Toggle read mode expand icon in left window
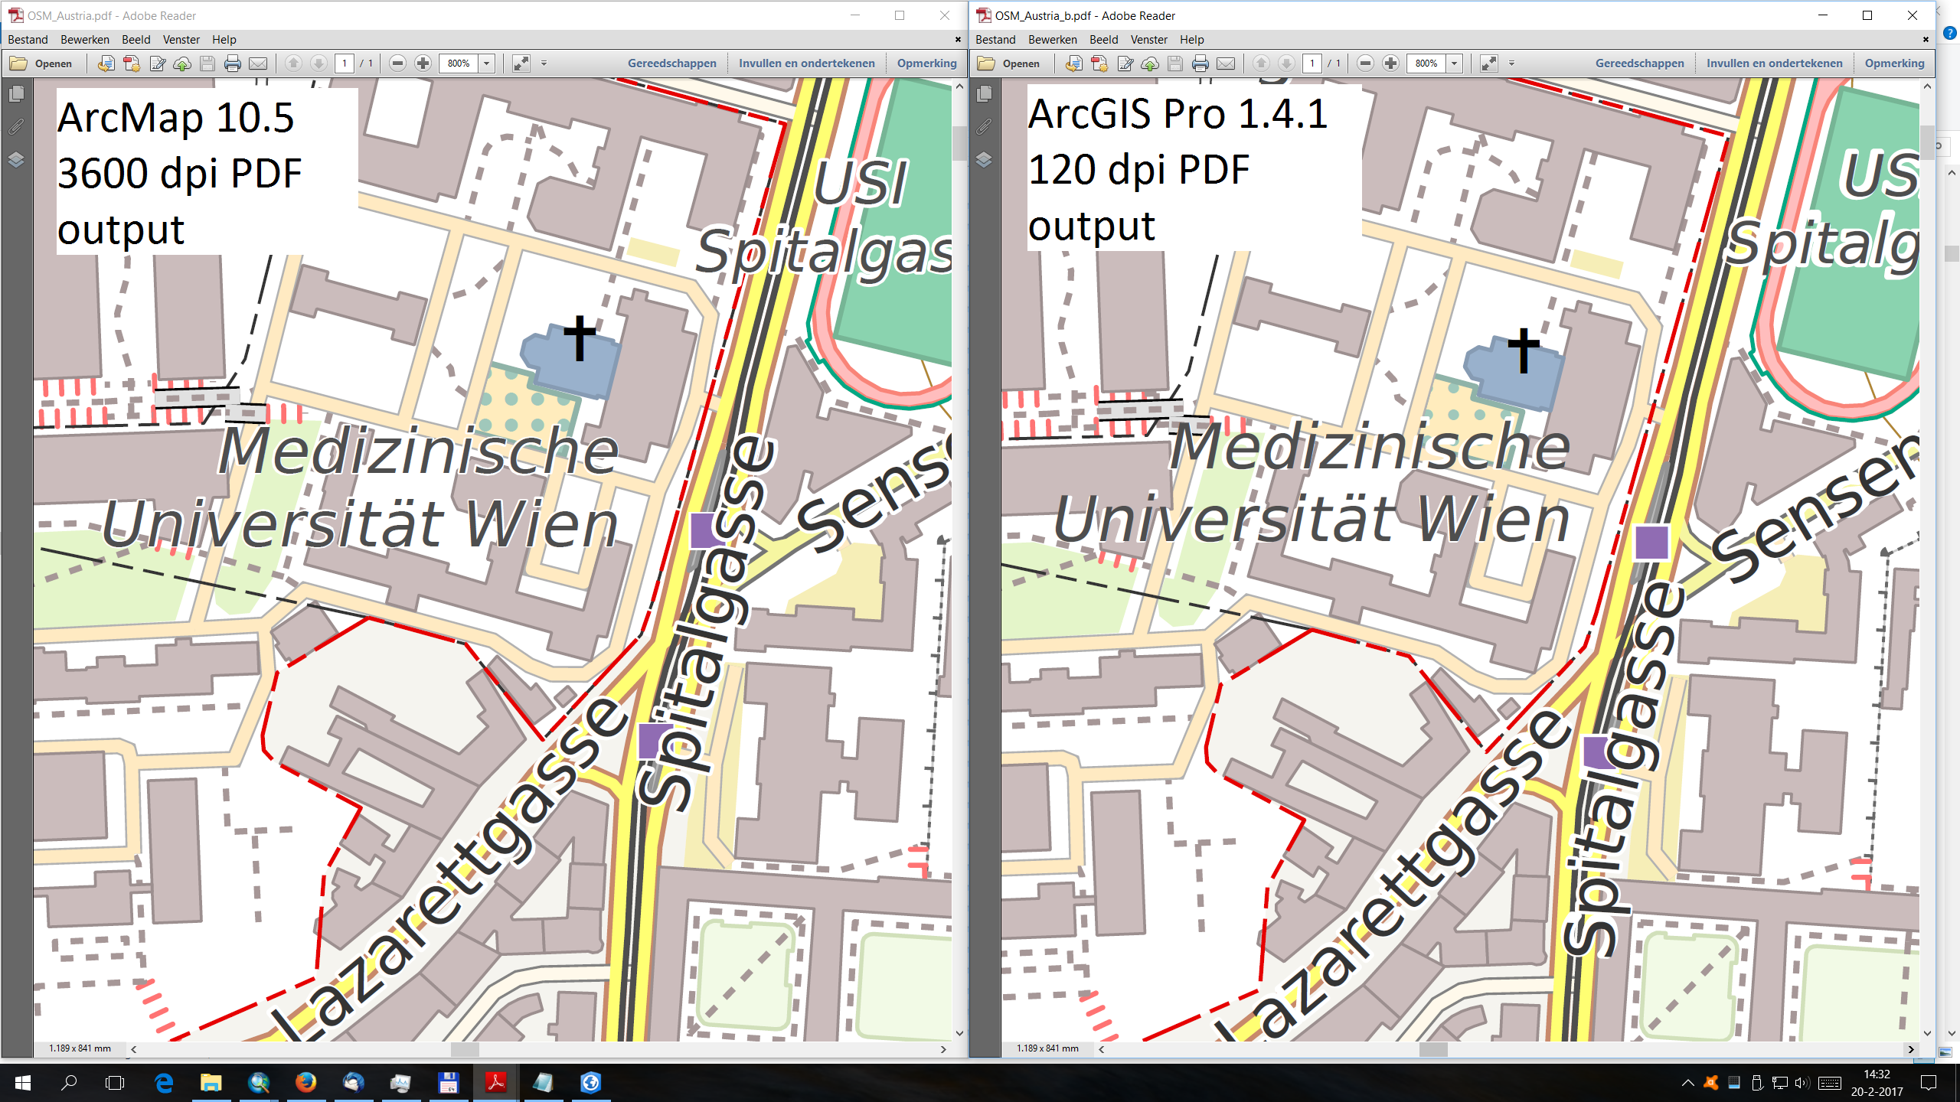 [x=521, y=64]
